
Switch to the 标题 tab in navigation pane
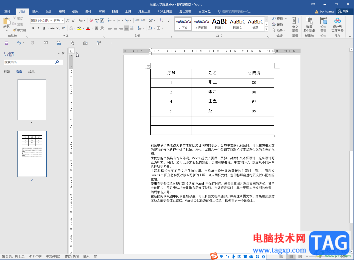tap(7, 72)
